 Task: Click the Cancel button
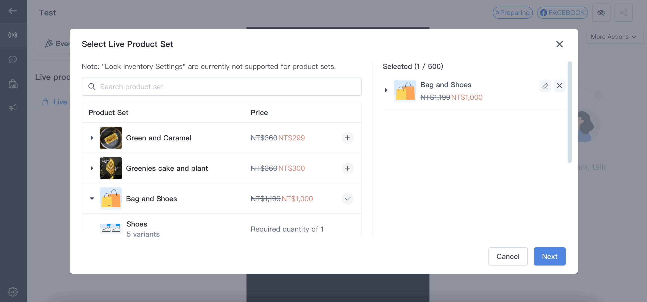click(x=508, y=256)
